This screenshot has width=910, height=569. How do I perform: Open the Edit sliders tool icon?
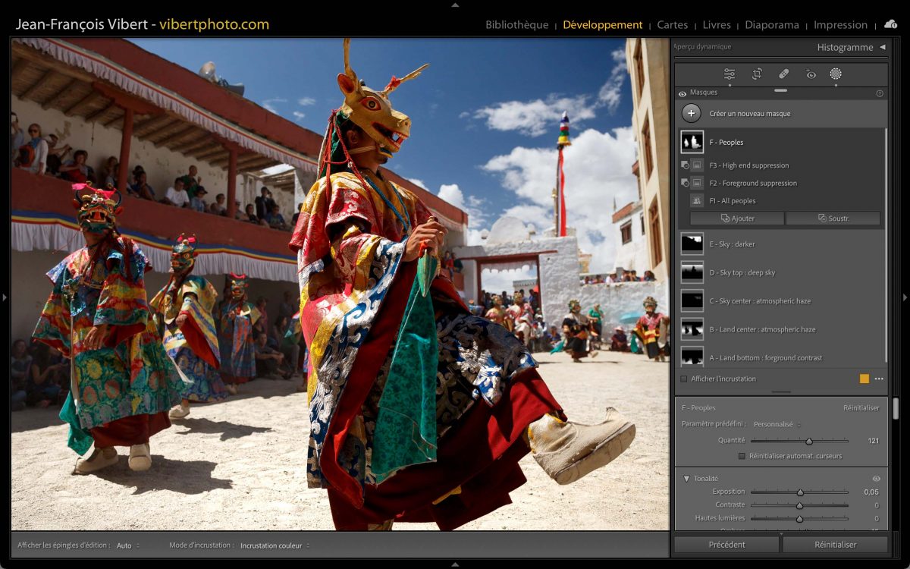point(730,74)
